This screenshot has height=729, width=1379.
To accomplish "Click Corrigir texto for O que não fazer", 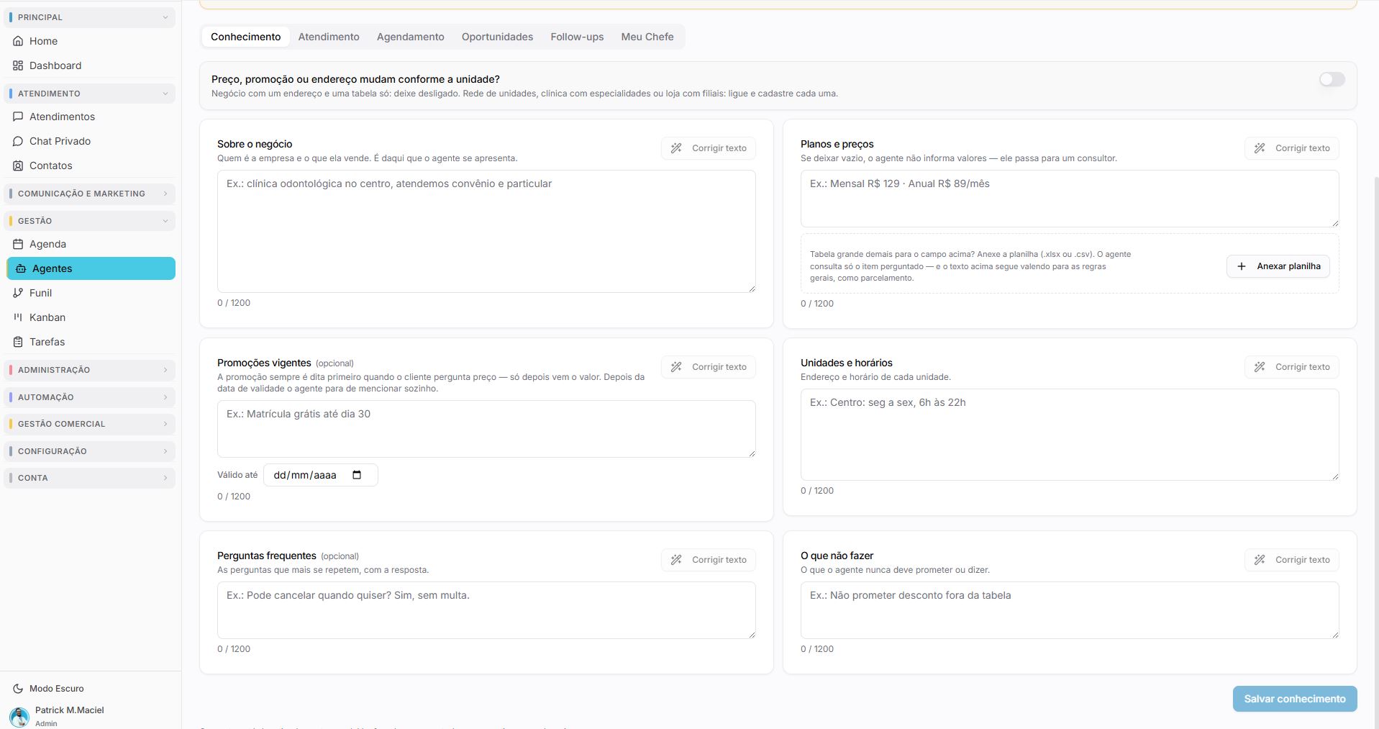I will (1292, 560).
